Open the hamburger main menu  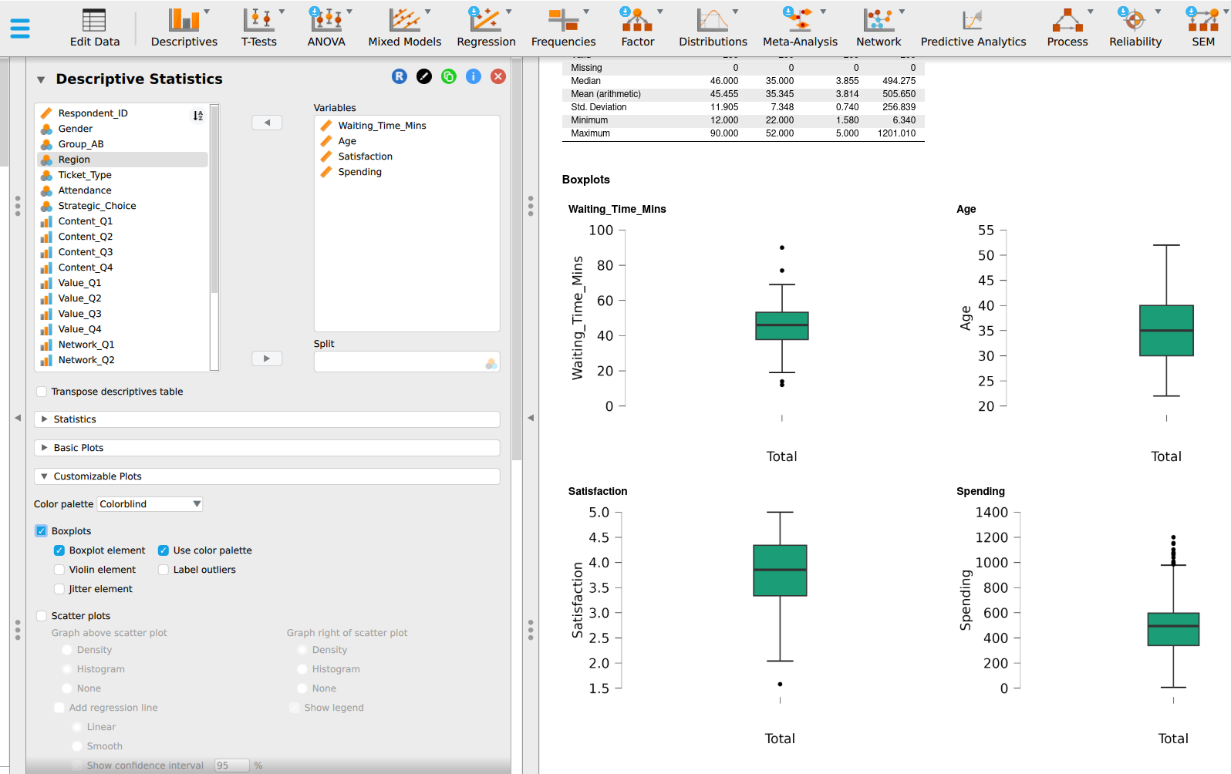(20, 29)
